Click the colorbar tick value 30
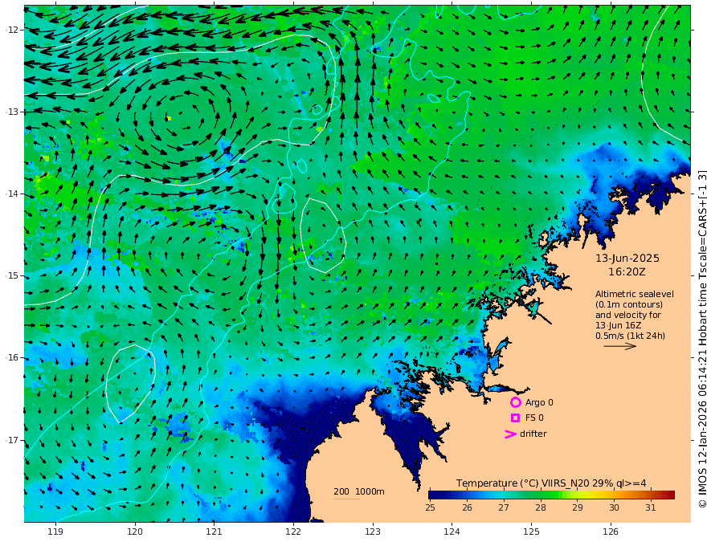This screenshot has width=707, height=546. pos(614,507)
